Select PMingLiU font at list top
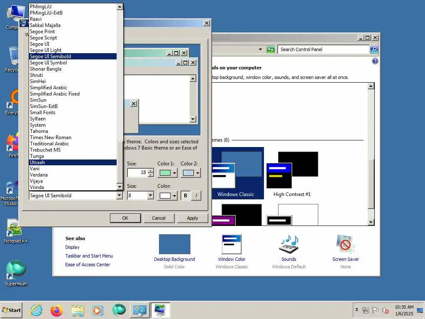Image resolution: width=425 pixels, height=319 pixels. [x=73, y=7]
